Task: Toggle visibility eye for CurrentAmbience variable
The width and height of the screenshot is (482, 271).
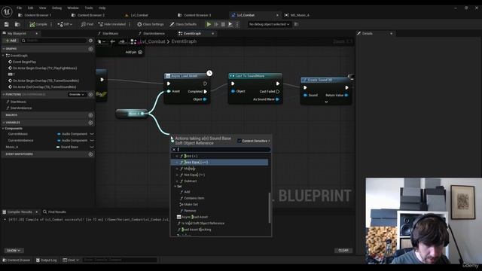Action: (92, 141)
